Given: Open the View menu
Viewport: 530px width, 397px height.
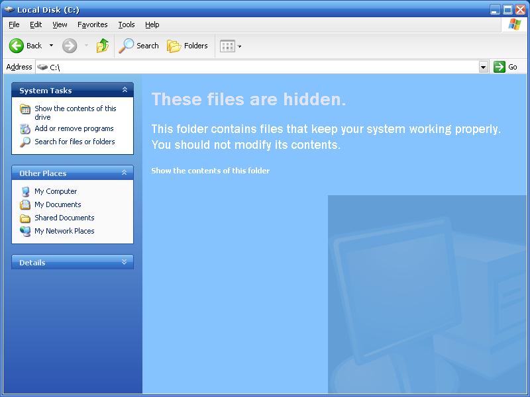Looking at the screenshot, I should pyautogui.click(x=60, y=24).
